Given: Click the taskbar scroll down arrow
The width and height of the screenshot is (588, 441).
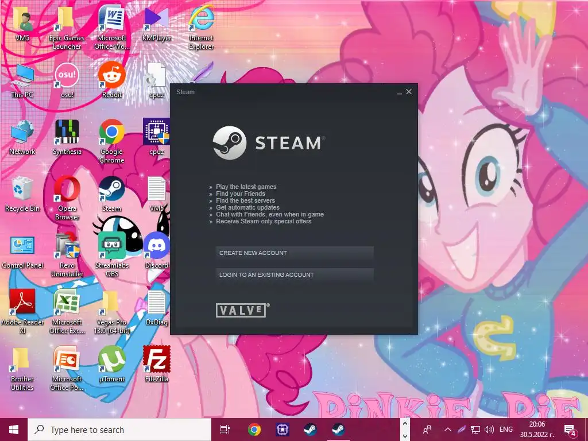Looking at the screenshot, I should [x=405, y=436].
